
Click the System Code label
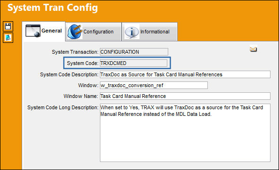coord(82,63)
